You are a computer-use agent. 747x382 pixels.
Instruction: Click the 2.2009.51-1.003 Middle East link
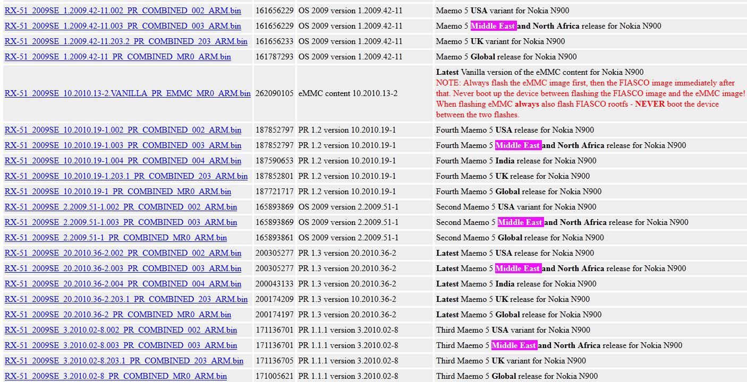[121, 222]
